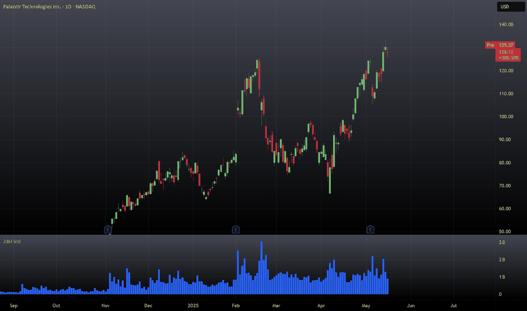Viewport: 527px width, 311px height.
Task: Open the USD currency selector
Action: pyautogui.click(x=511, y=7)
